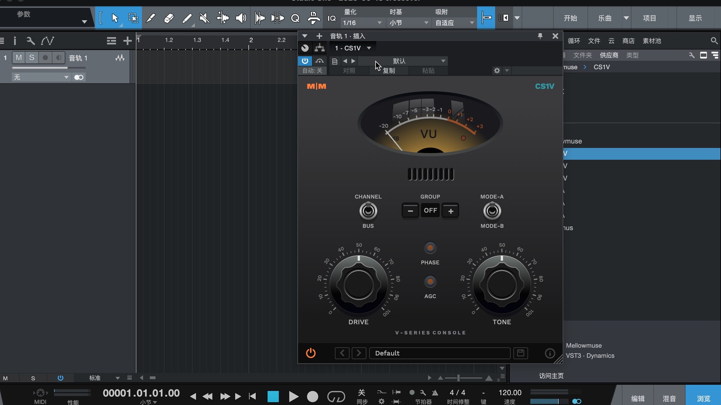The width and height of the screenshot is (721, 405).
Task: Switch to browser 文件 tab
Action: [x=594, y=40]
